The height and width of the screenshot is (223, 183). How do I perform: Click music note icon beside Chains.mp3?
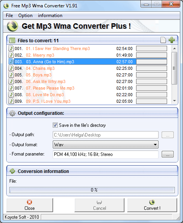[11, 68]
